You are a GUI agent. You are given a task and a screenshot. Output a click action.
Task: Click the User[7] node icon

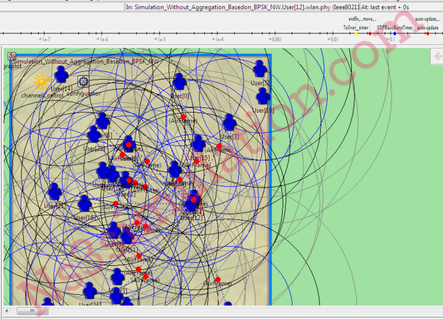tap(229, 122)
